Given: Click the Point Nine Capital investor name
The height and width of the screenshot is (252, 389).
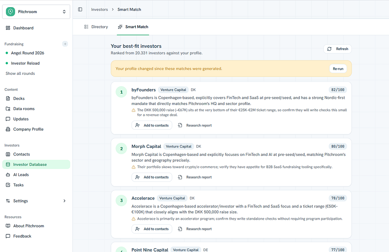Looking at the screenshot, I should point(150,249).
